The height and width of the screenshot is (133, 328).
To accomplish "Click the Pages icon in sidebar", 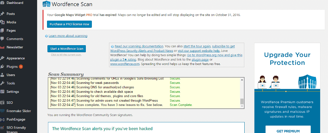I will (x=2, y=31).
